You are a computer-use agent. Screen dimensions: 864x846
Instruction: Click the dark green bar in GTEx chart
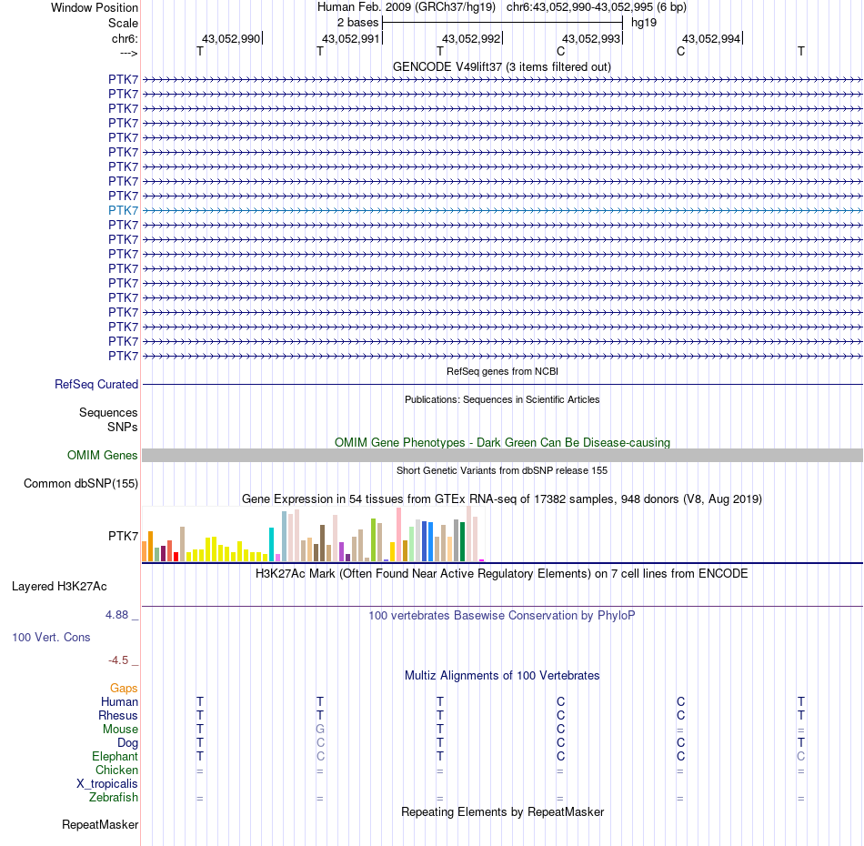pos(462,542)
